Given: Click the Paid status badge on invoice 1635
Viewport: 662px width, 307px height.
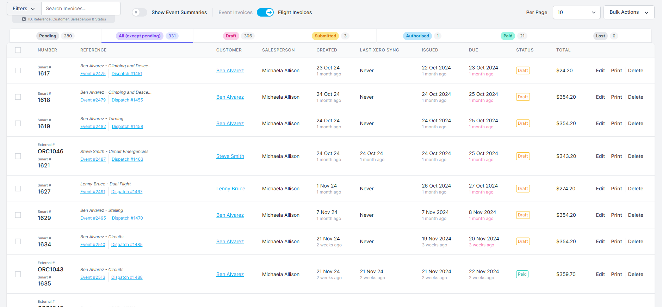Looking at the screenshot, I should (522, 274).
